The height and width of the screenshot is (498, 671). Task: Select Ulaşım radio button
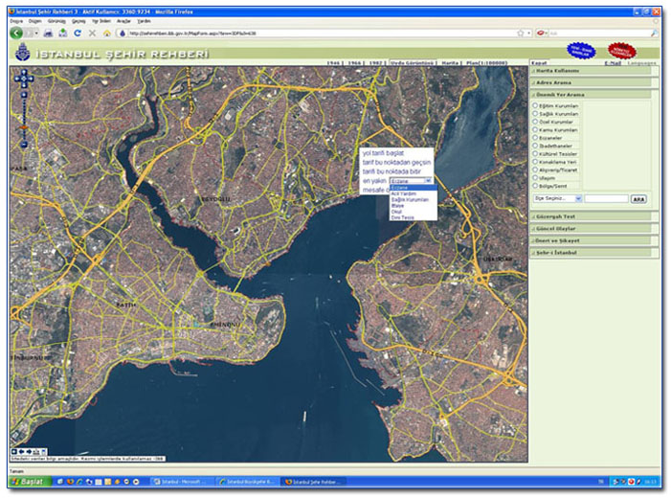[535, 178]
